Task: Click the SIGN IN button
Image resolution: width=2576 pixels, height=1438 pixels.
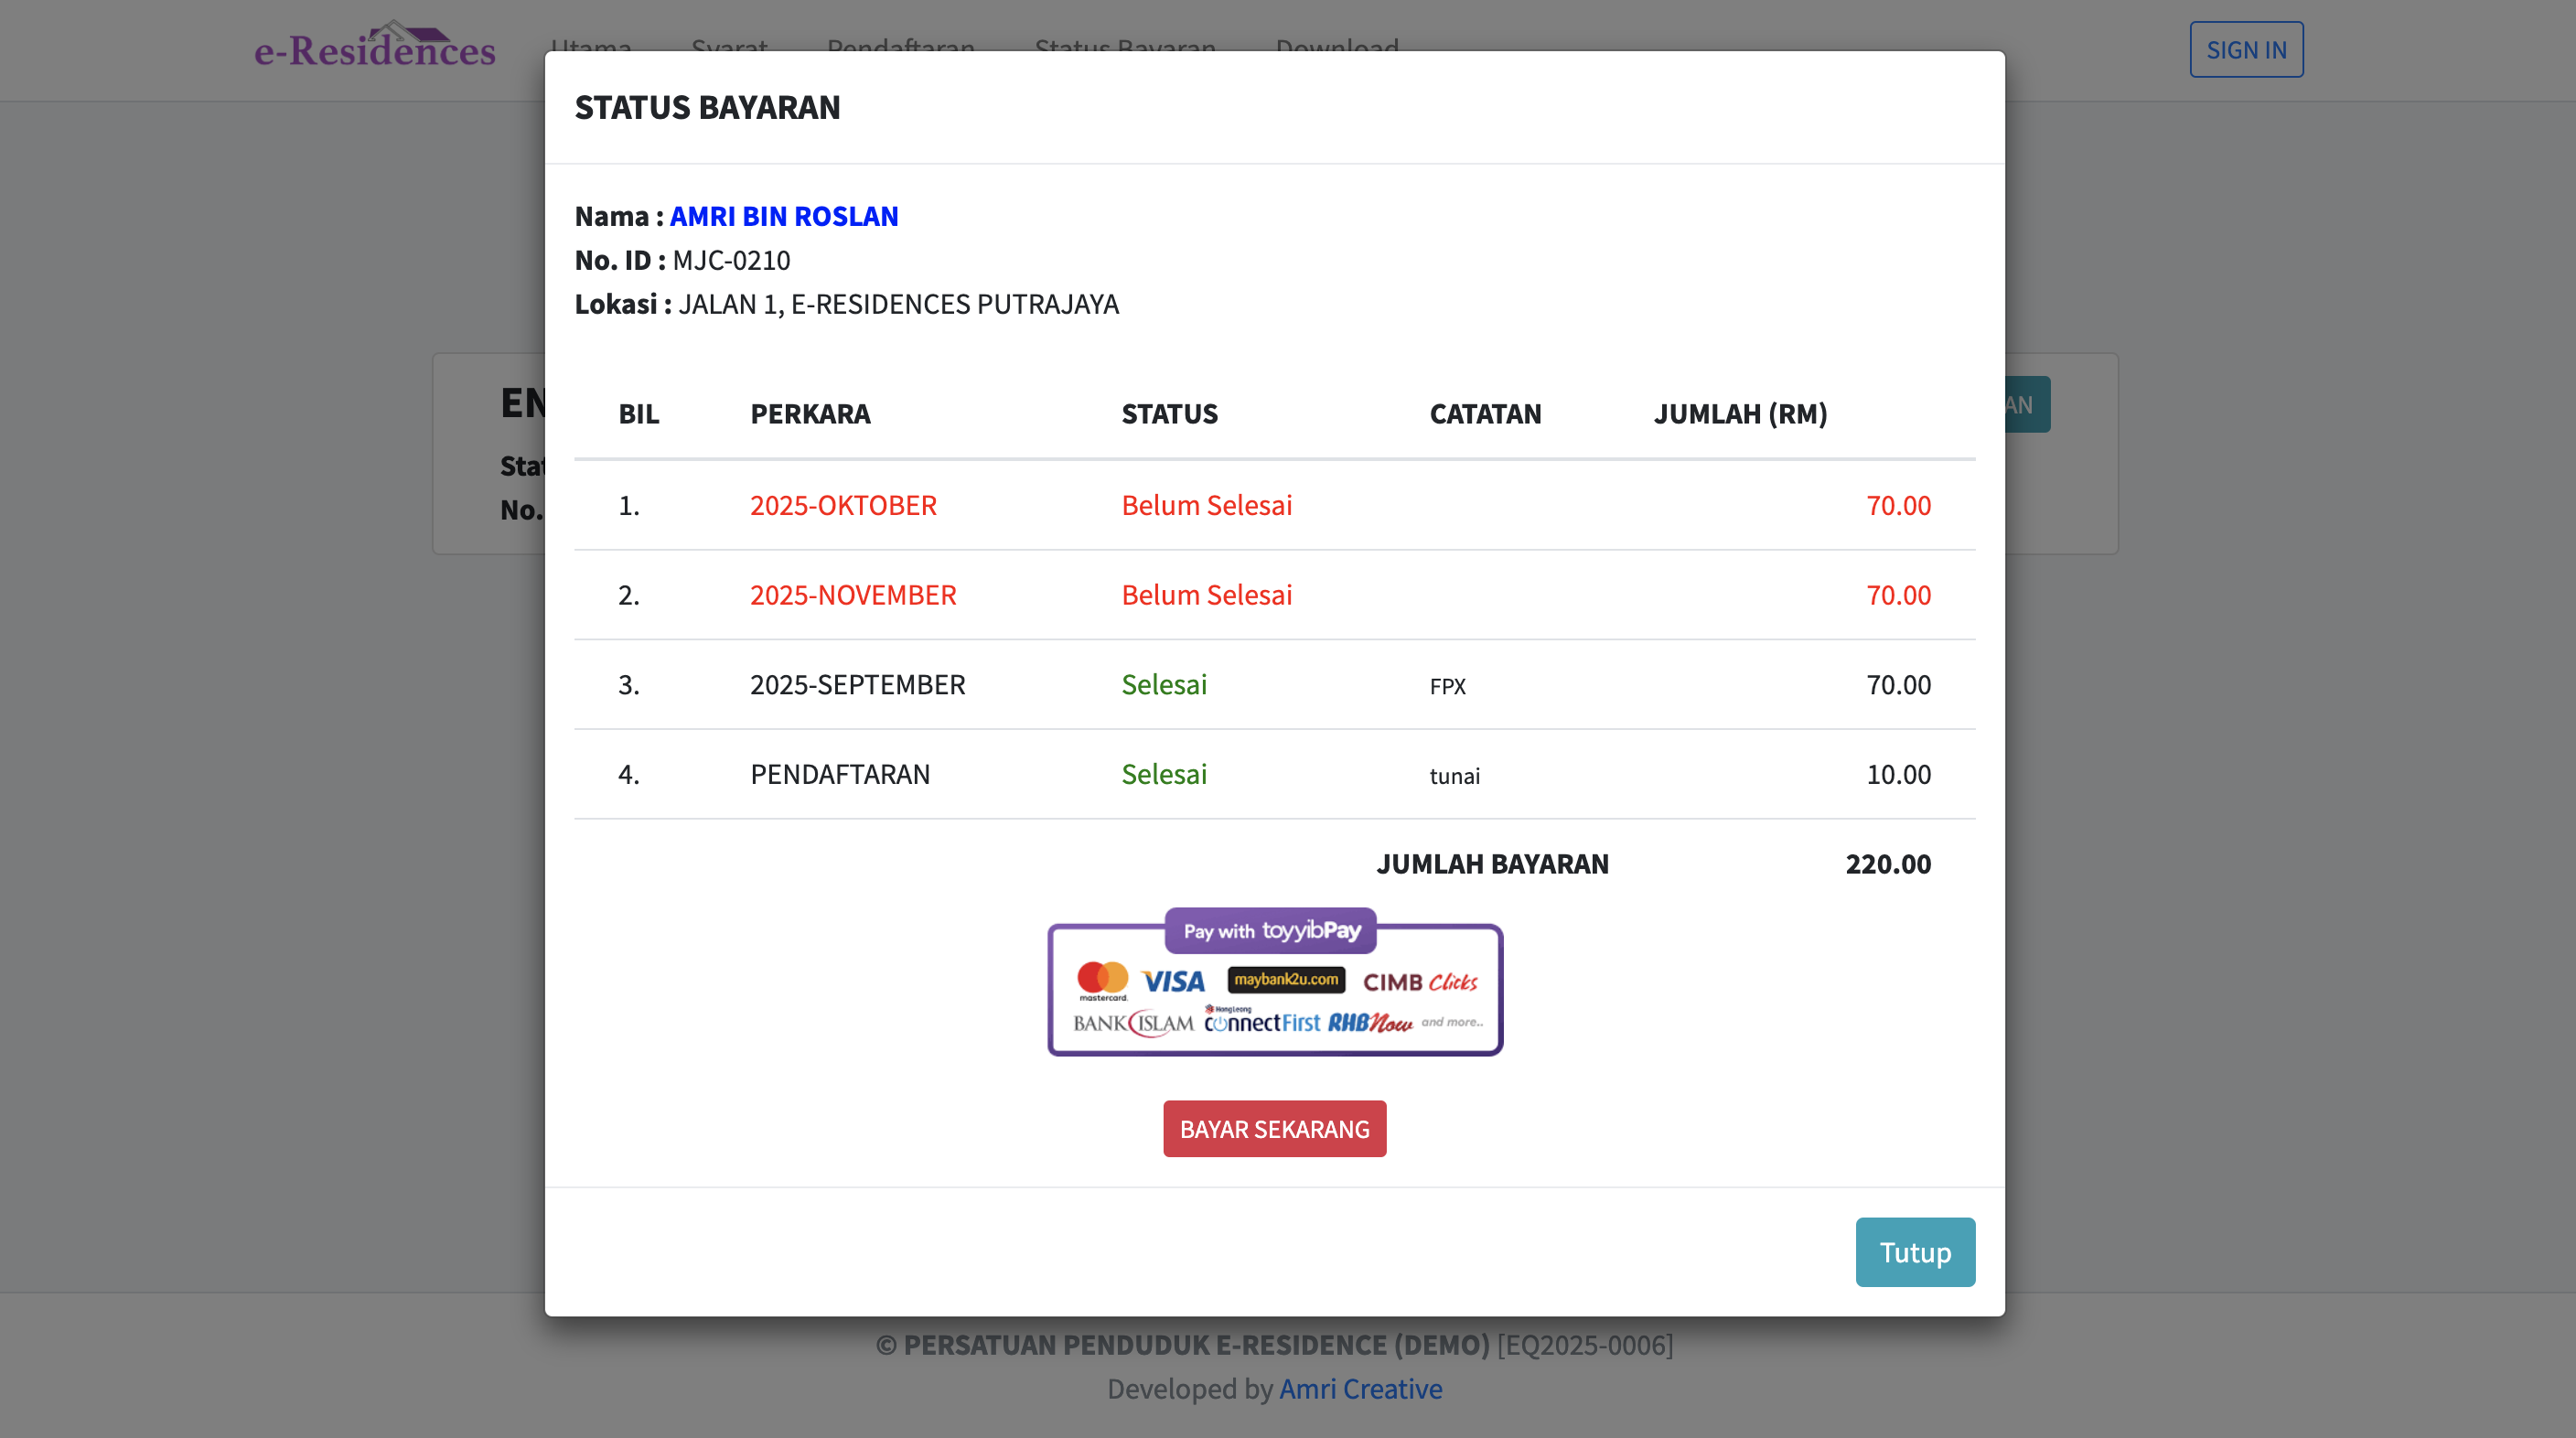Action: pos(2246,48)
